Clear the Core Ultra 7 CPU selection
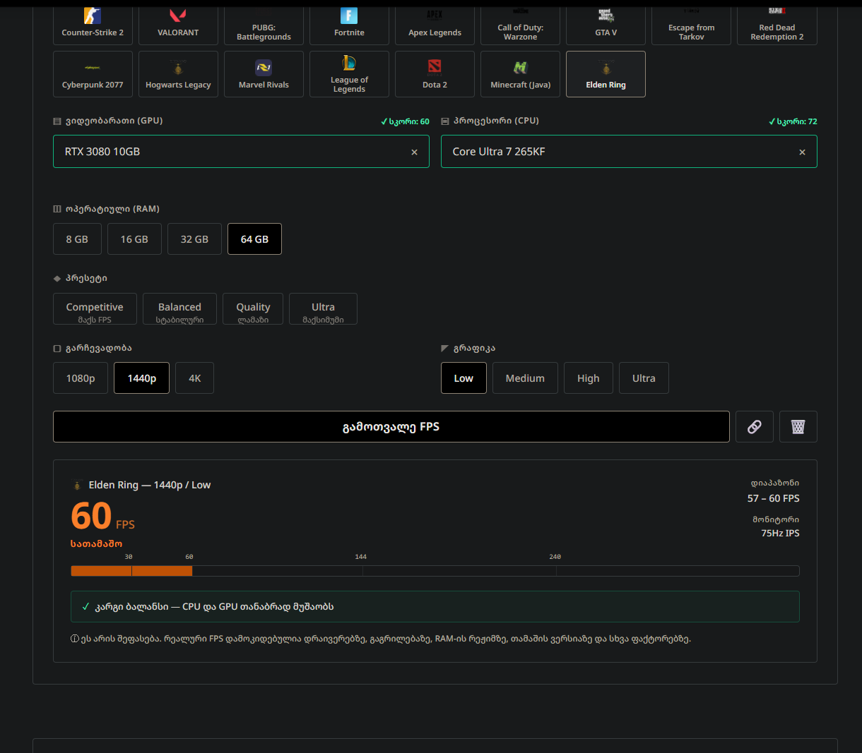The height and width of the screenshot is (753, 862). [802, 152]
